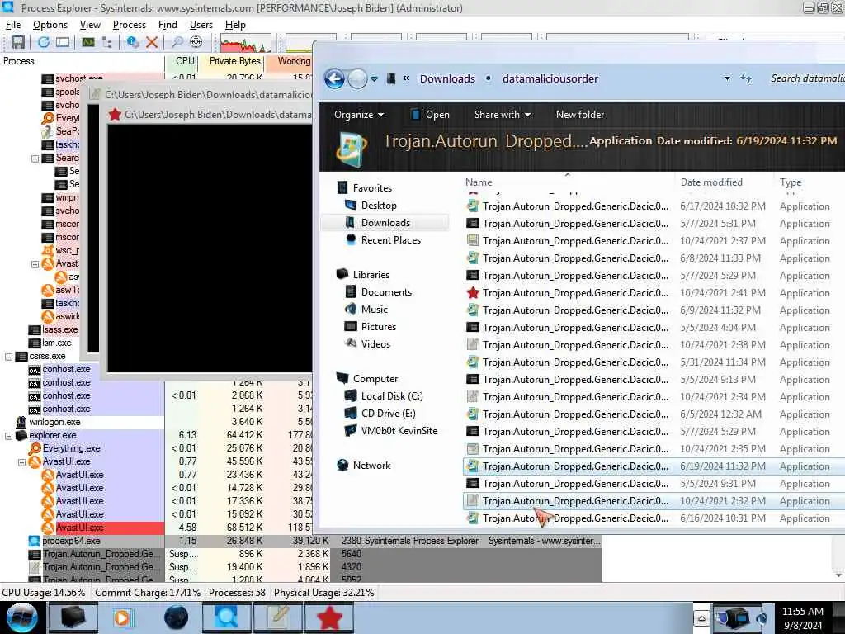This screenshot has width=845, height=634.
Task: Click the Refresh Now toolbar icon
Action: click(43, 42)
